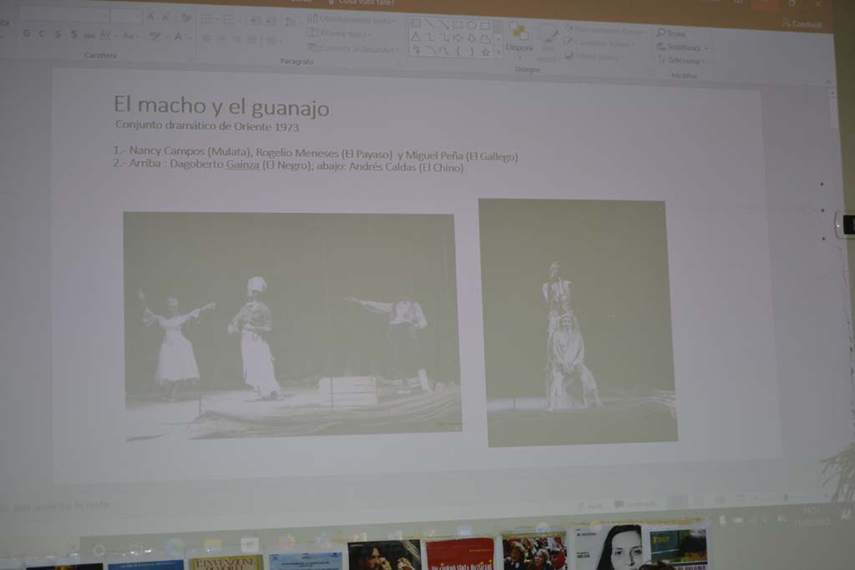Open the Disponi menu
855x570 pixels.
click(x=519, y=38)
